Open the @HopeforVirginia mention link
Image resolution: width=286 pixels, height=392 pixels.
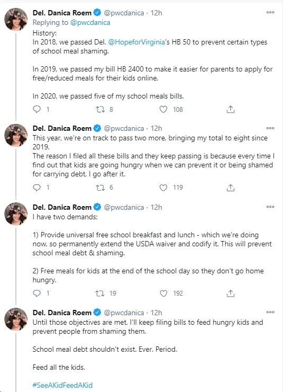(137, 42)
